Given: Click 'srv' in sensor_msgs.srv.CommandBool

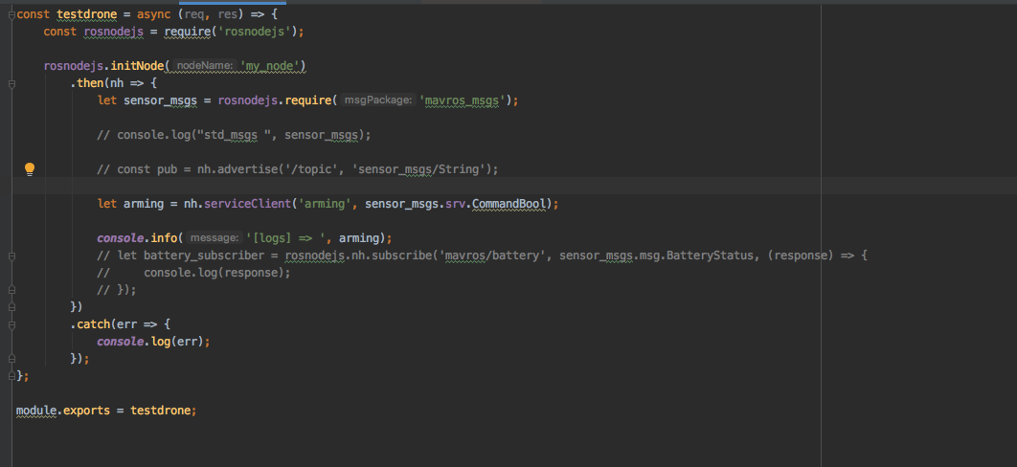Looking at the screenshot, I should pos(456,204).
